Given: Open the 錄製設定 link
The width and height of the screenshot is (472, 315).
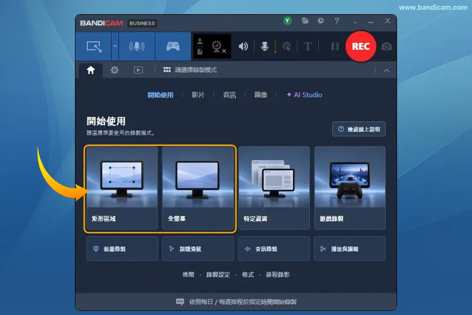Looking at the screenshot, I should pos(218,274).
